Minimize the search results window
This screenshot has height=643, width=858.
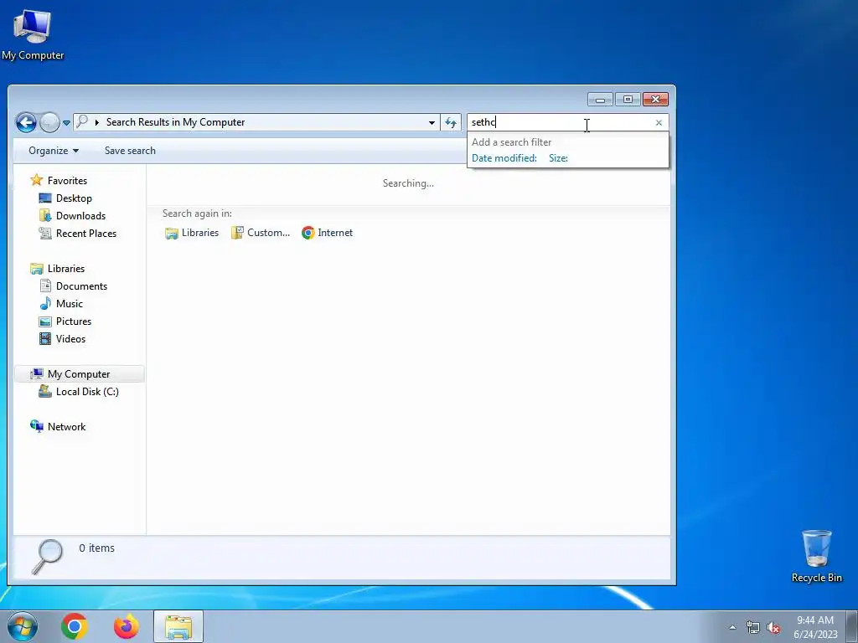click(x=600, y=100)
